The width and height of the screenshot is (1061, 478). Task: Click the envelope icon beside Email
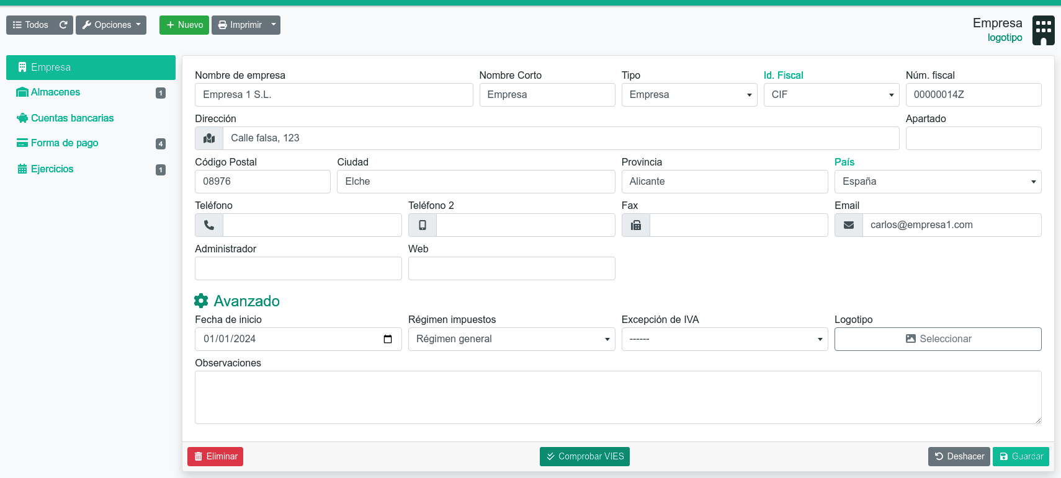coord(849,225)
